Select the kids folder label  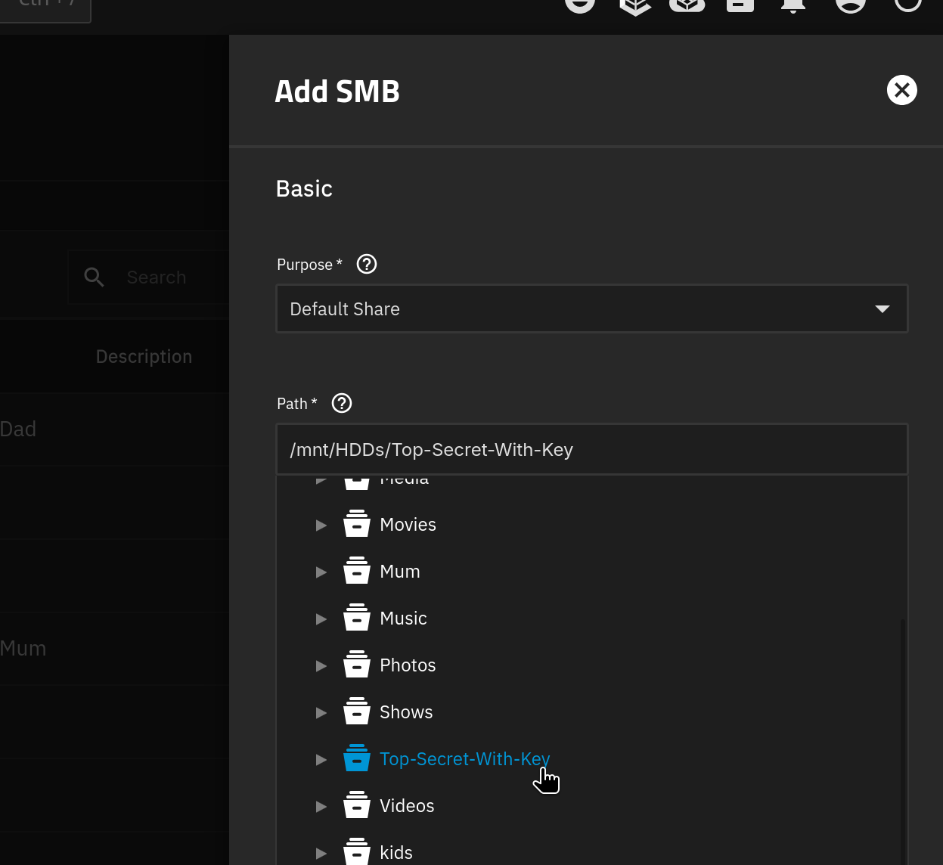tap(396, 853)
